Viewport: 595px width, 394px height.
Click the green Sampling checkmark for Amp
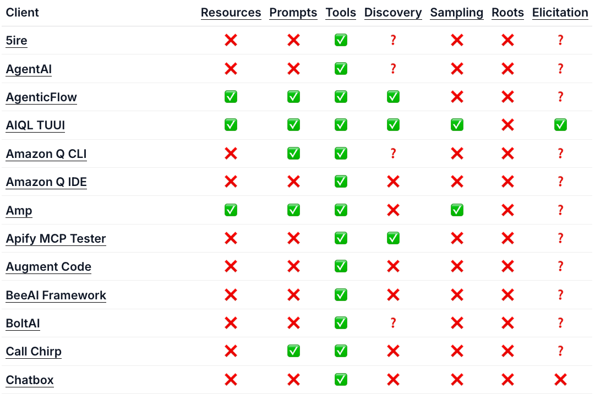point(457,210)
